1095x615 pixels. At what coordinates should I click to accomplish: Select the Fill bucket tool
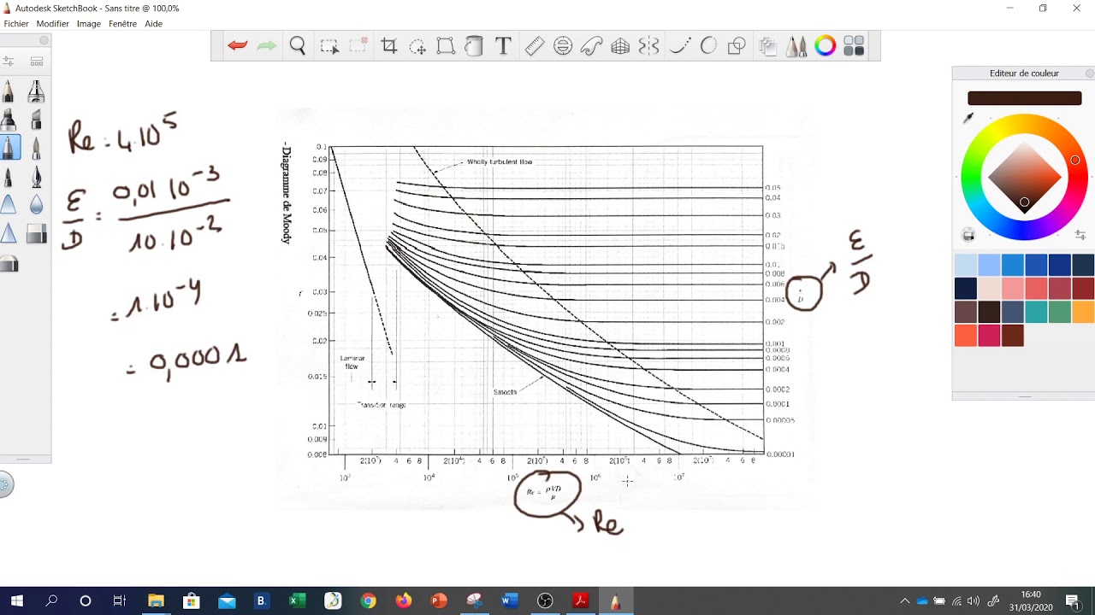(x=474, y=46)
